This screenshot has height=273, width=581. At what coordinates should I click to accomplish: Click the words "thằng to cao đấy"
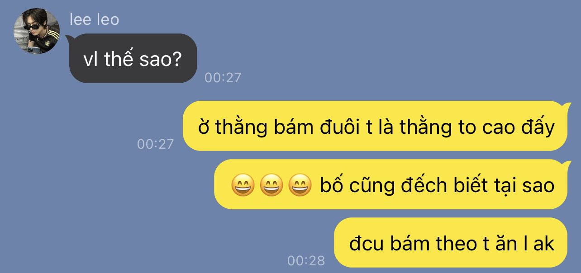click(477, 127)
